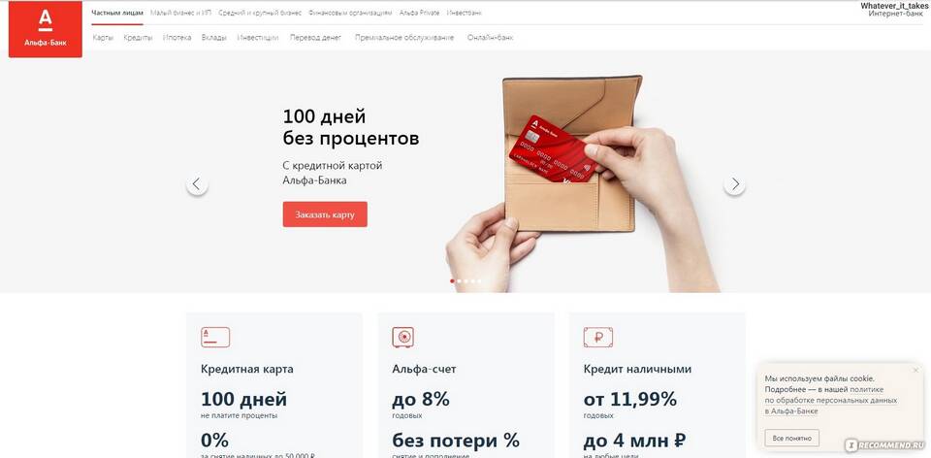Select the last carousel indicator dot
This screenshot has height=458, width=931.
coord(480,281)
